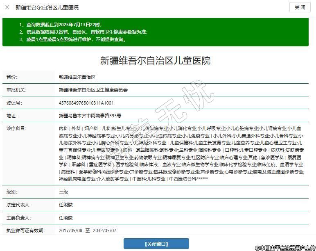Click the license validity date range
The width and height of the screenshot is (316, 251).
point(88,230)
